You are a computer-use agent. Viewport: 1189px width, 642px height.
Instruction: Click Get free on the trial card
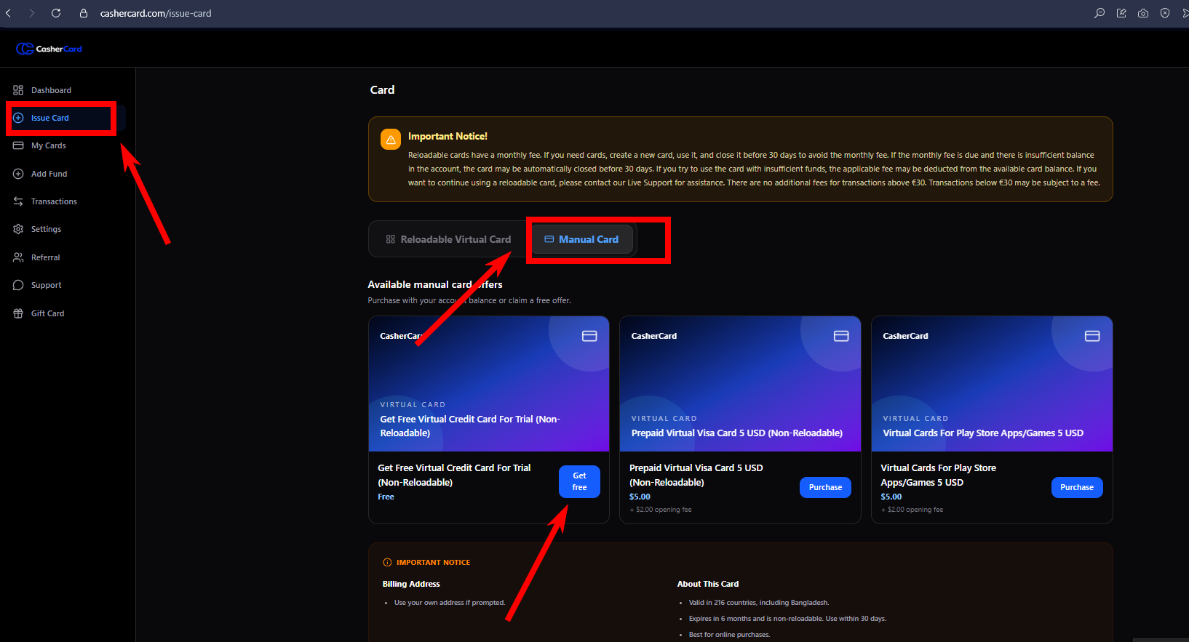(579, 481)
